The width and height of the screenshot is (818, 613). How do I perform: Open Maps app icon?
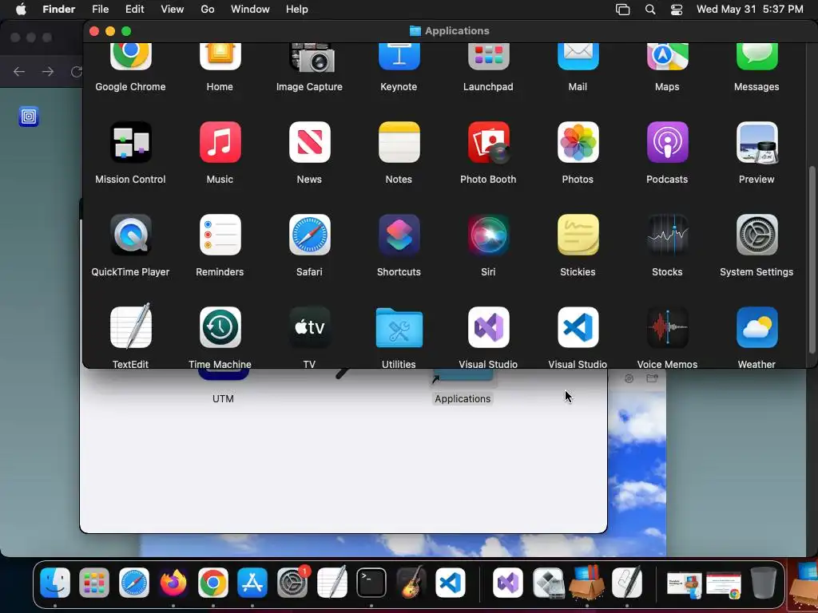click(667, 57)
